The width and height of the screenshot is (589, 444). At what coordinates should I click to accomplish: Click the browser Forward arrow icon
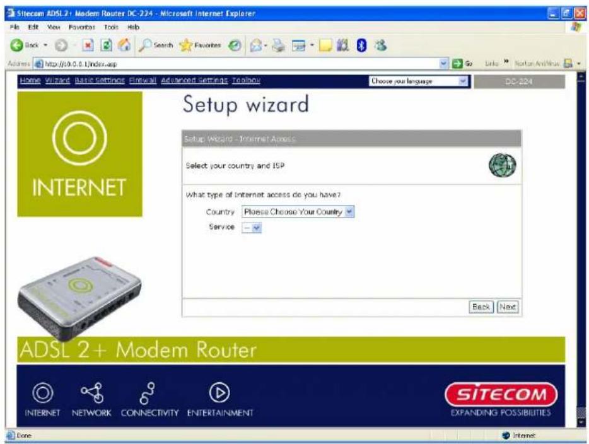[x=61, y=45]
